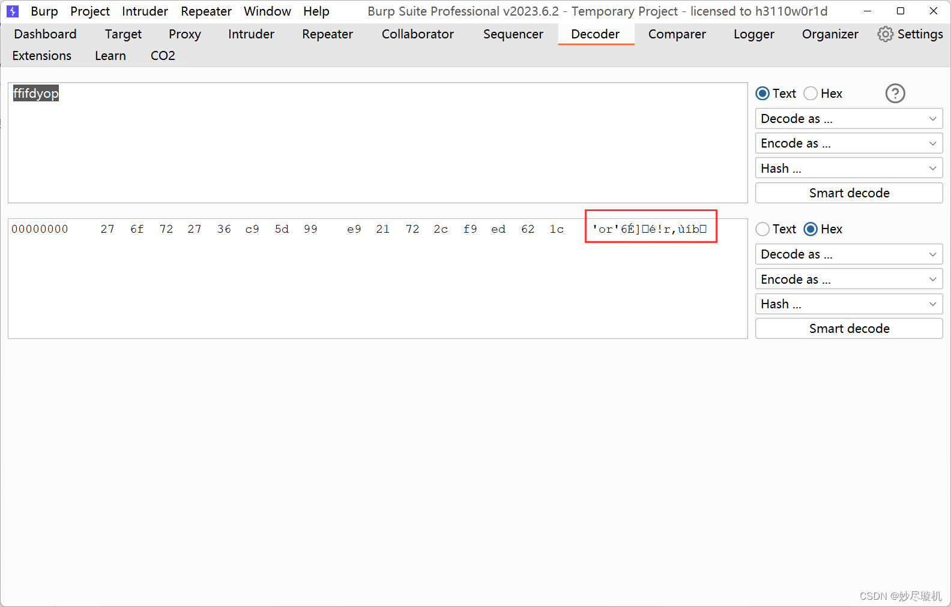The image size is (951, 607).
Task: Click the Burp Suite logo icon
Action: click(x=13, y=11)
